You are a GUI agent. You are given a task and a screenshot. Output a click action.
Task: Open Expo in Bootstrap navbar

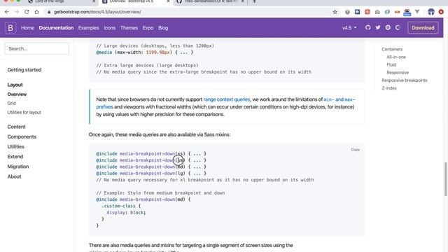click(x=148, y=28)
